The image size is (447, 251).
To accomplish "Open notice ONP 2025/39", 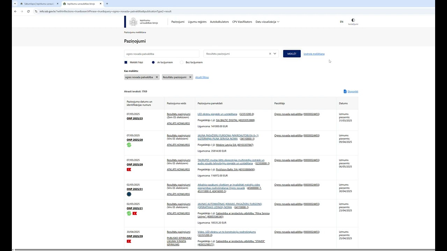I will point(135,236).
